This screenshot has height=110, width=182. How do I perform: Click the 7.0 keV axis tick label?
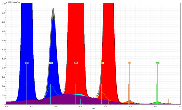tap(106, 106)
